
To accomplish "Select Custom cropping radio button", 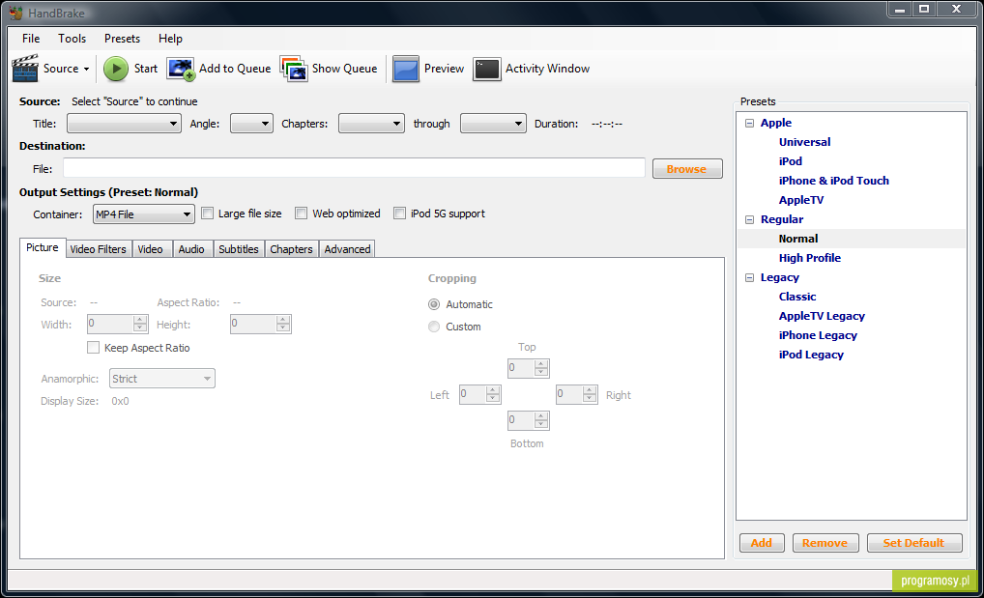I will (x=434, y=327).
